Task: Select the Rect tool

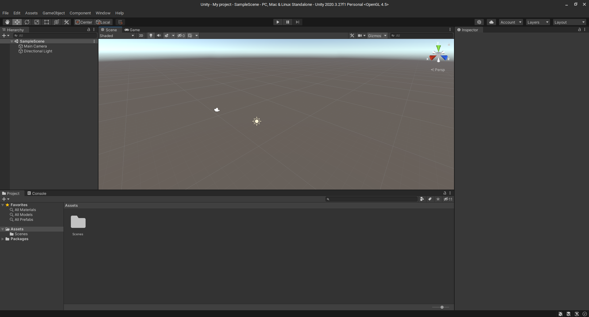Action: [x=47, y=22]
